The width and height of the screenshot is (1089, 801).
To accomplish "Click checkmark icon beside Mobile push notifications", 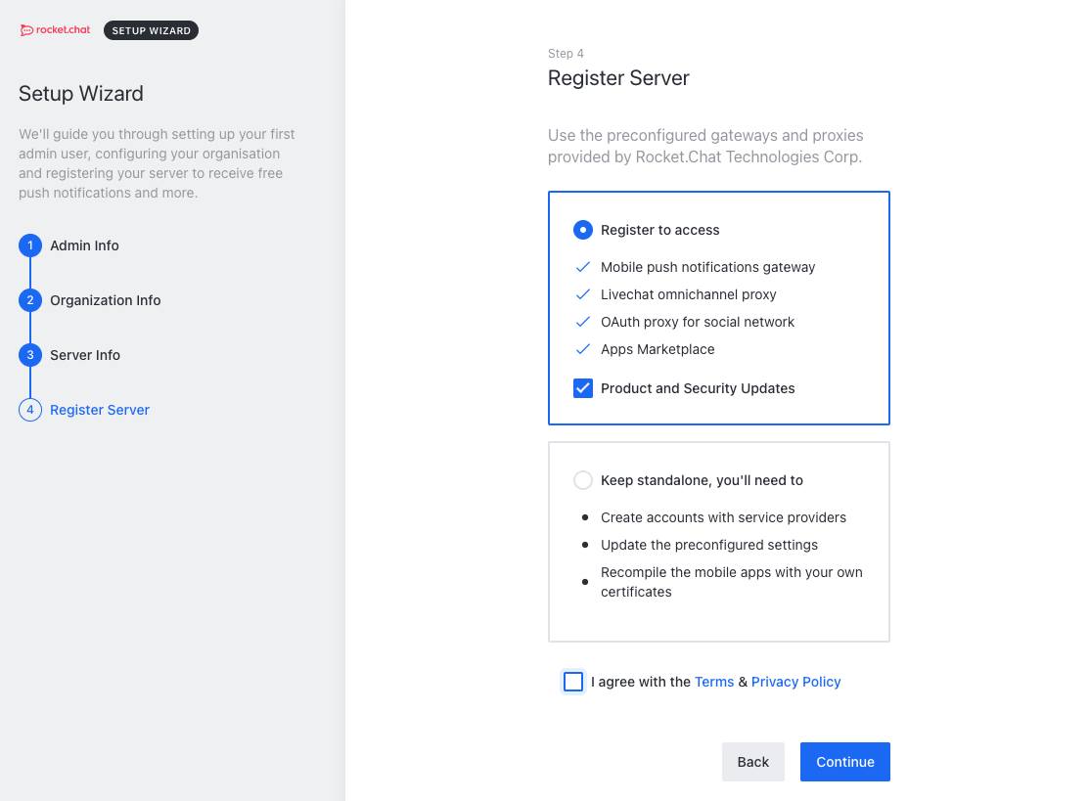I will pyautogui.click(x=583, y=267).
